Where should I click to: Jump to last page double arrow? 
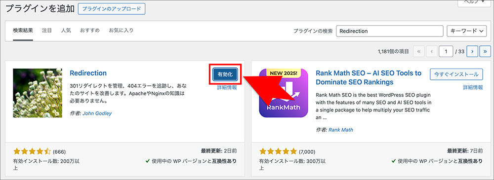tap(485, 51)
